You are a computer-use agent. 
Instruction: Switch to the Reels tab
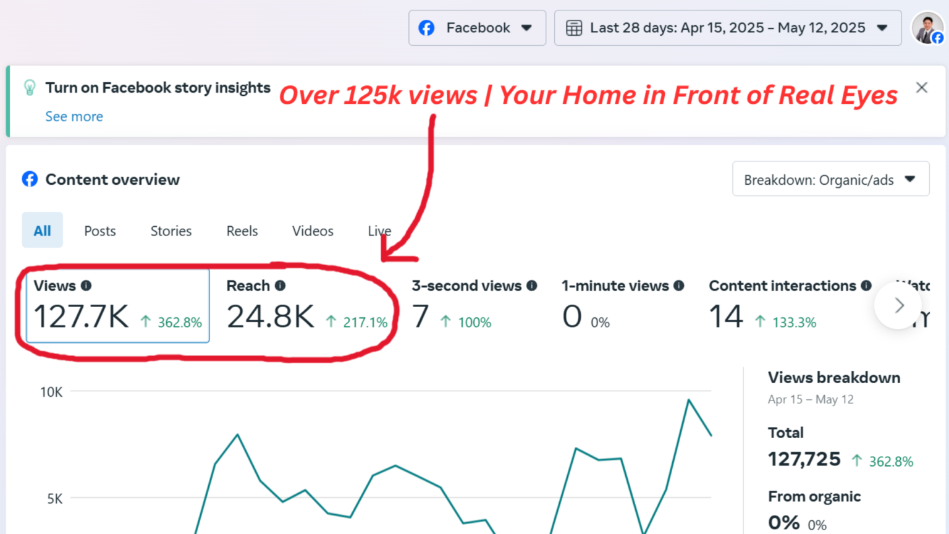point(242,231)
